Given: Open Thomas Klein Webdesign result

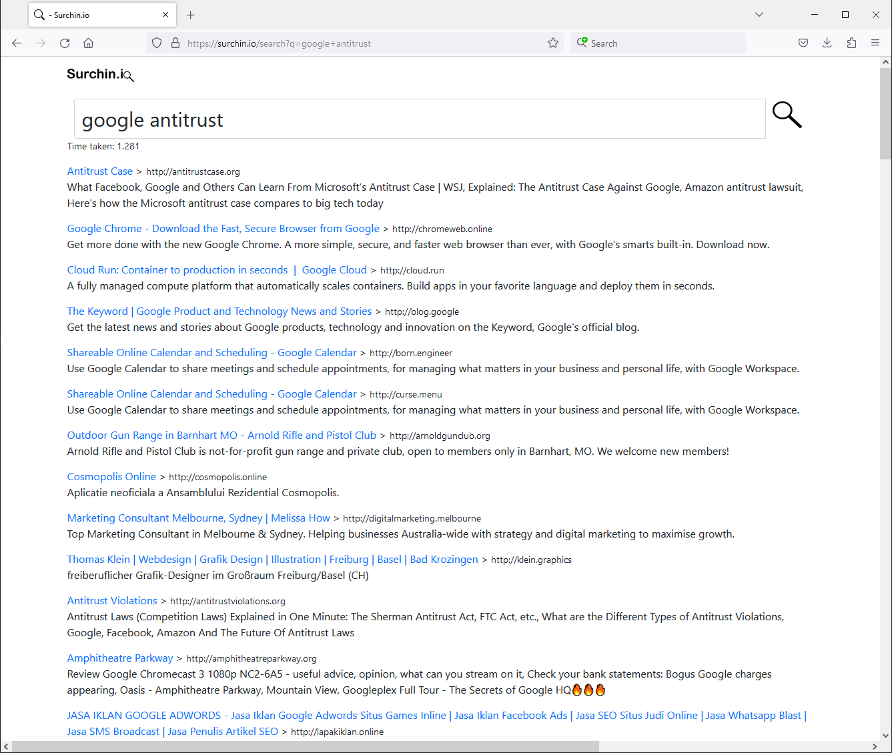Looking at the screenshot, I should coord(272,560).
